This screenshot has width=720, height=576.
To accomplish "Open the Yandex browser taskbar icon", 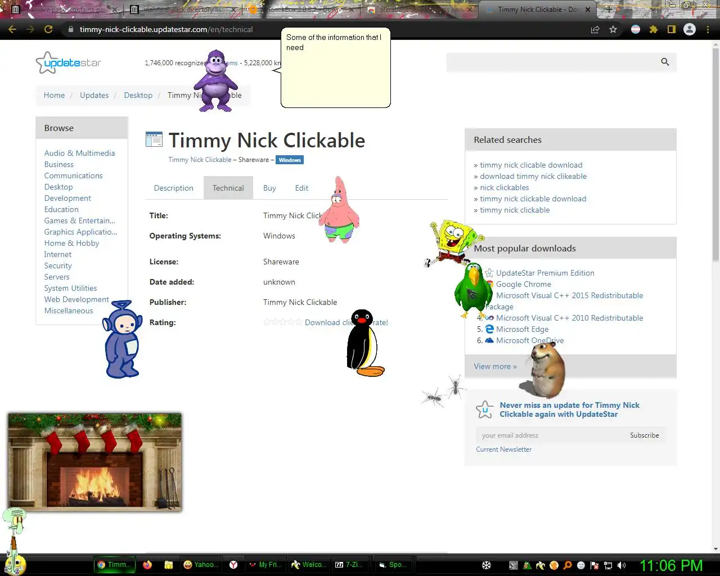I will coord(233,565).
